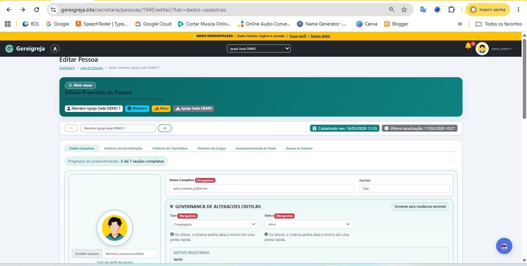Open the Extensions puzzle icon

click(x=451, y=10)
